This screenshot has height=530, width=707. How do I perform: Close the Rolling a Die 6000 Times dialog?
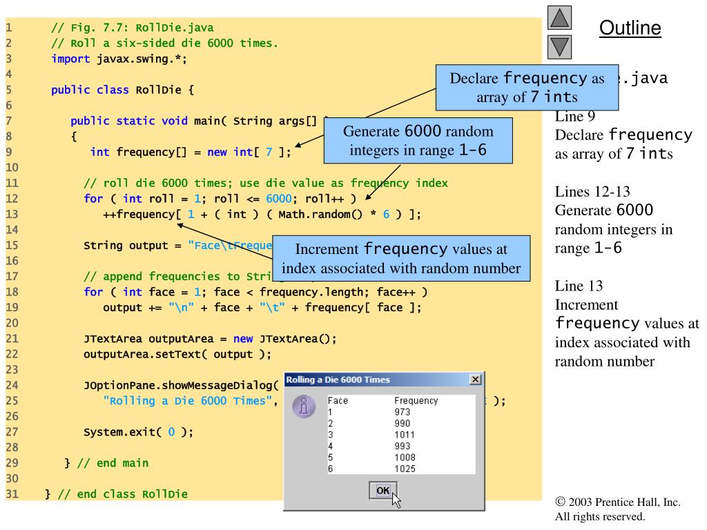coord(475,380)
